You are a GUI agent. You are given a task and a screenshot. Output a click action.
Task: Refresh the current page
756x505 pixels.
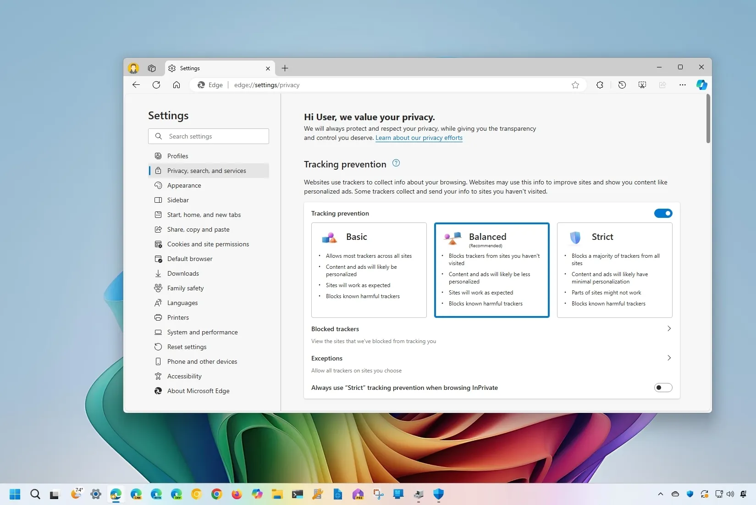(156, 85)
